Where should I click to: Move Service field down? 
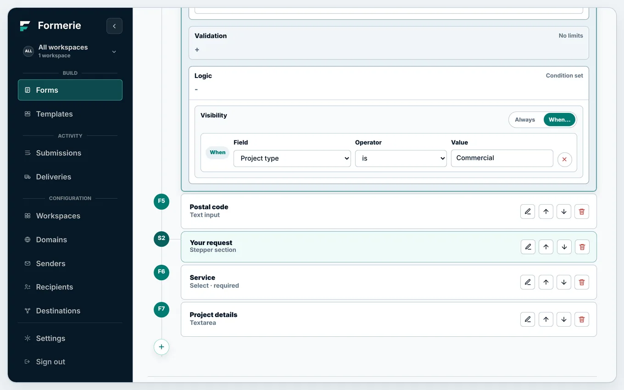(564, 282)
